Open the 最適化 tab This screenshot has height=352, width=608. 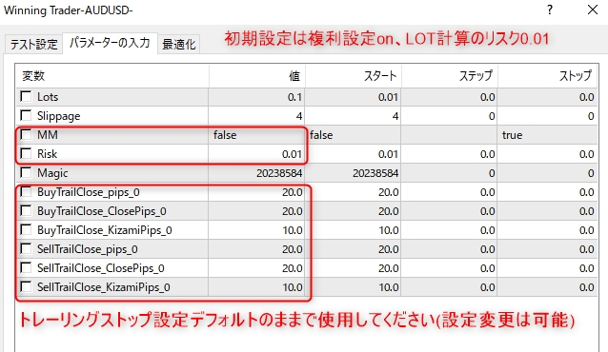coord(179,44)
